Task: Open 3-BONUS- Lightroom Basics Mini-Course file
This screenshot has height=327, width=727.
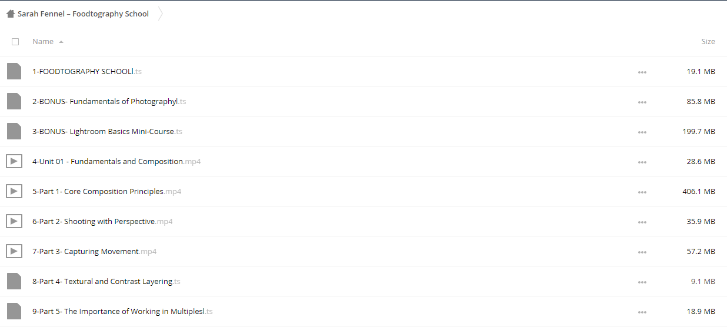Action: pyautogui.click(x=107, y=131)
